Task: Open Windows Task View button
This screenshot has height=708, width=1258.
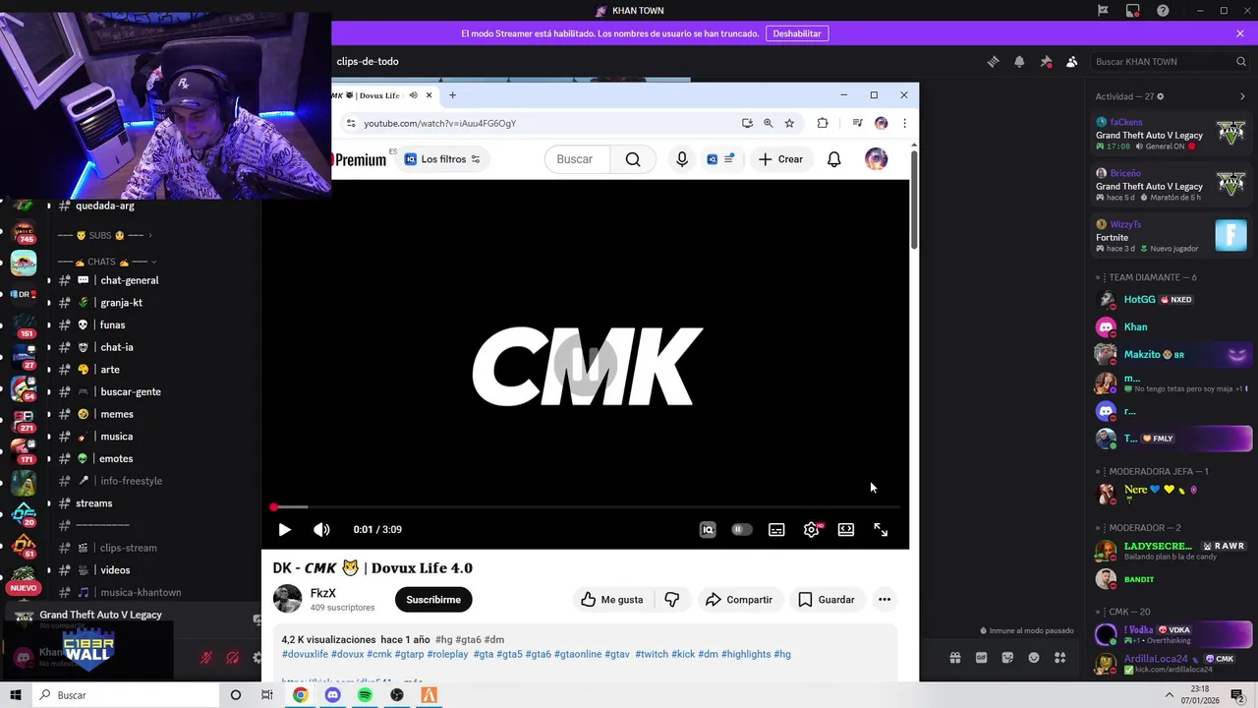Action: pos(266,695)
